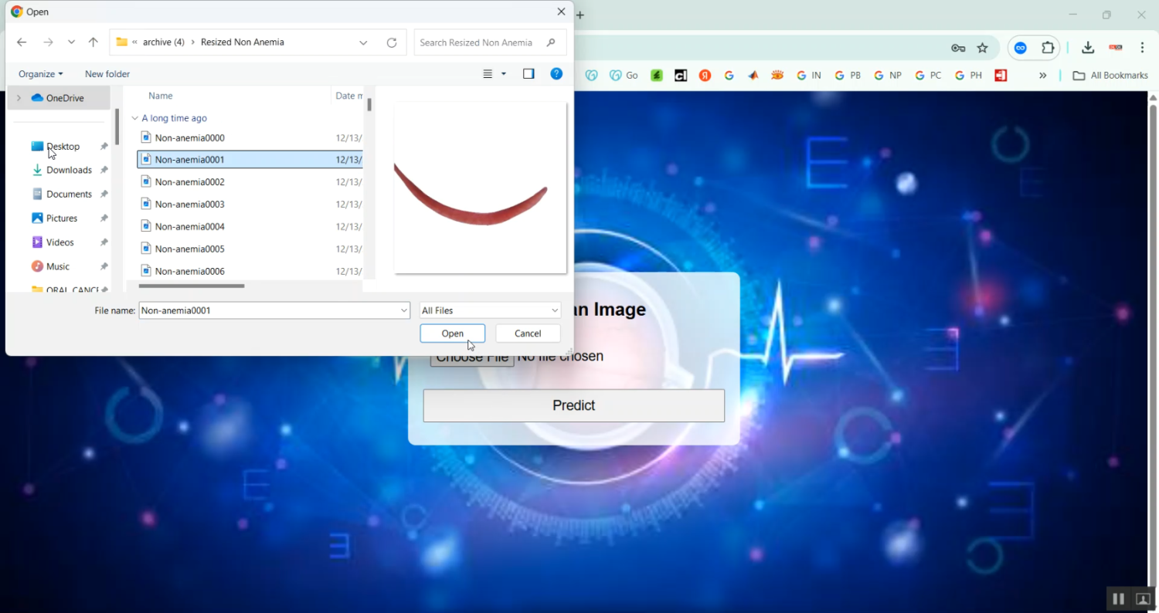Select the Non-anemia0003 file
This screenshot has height=613, width=1159.
[189, 205]
